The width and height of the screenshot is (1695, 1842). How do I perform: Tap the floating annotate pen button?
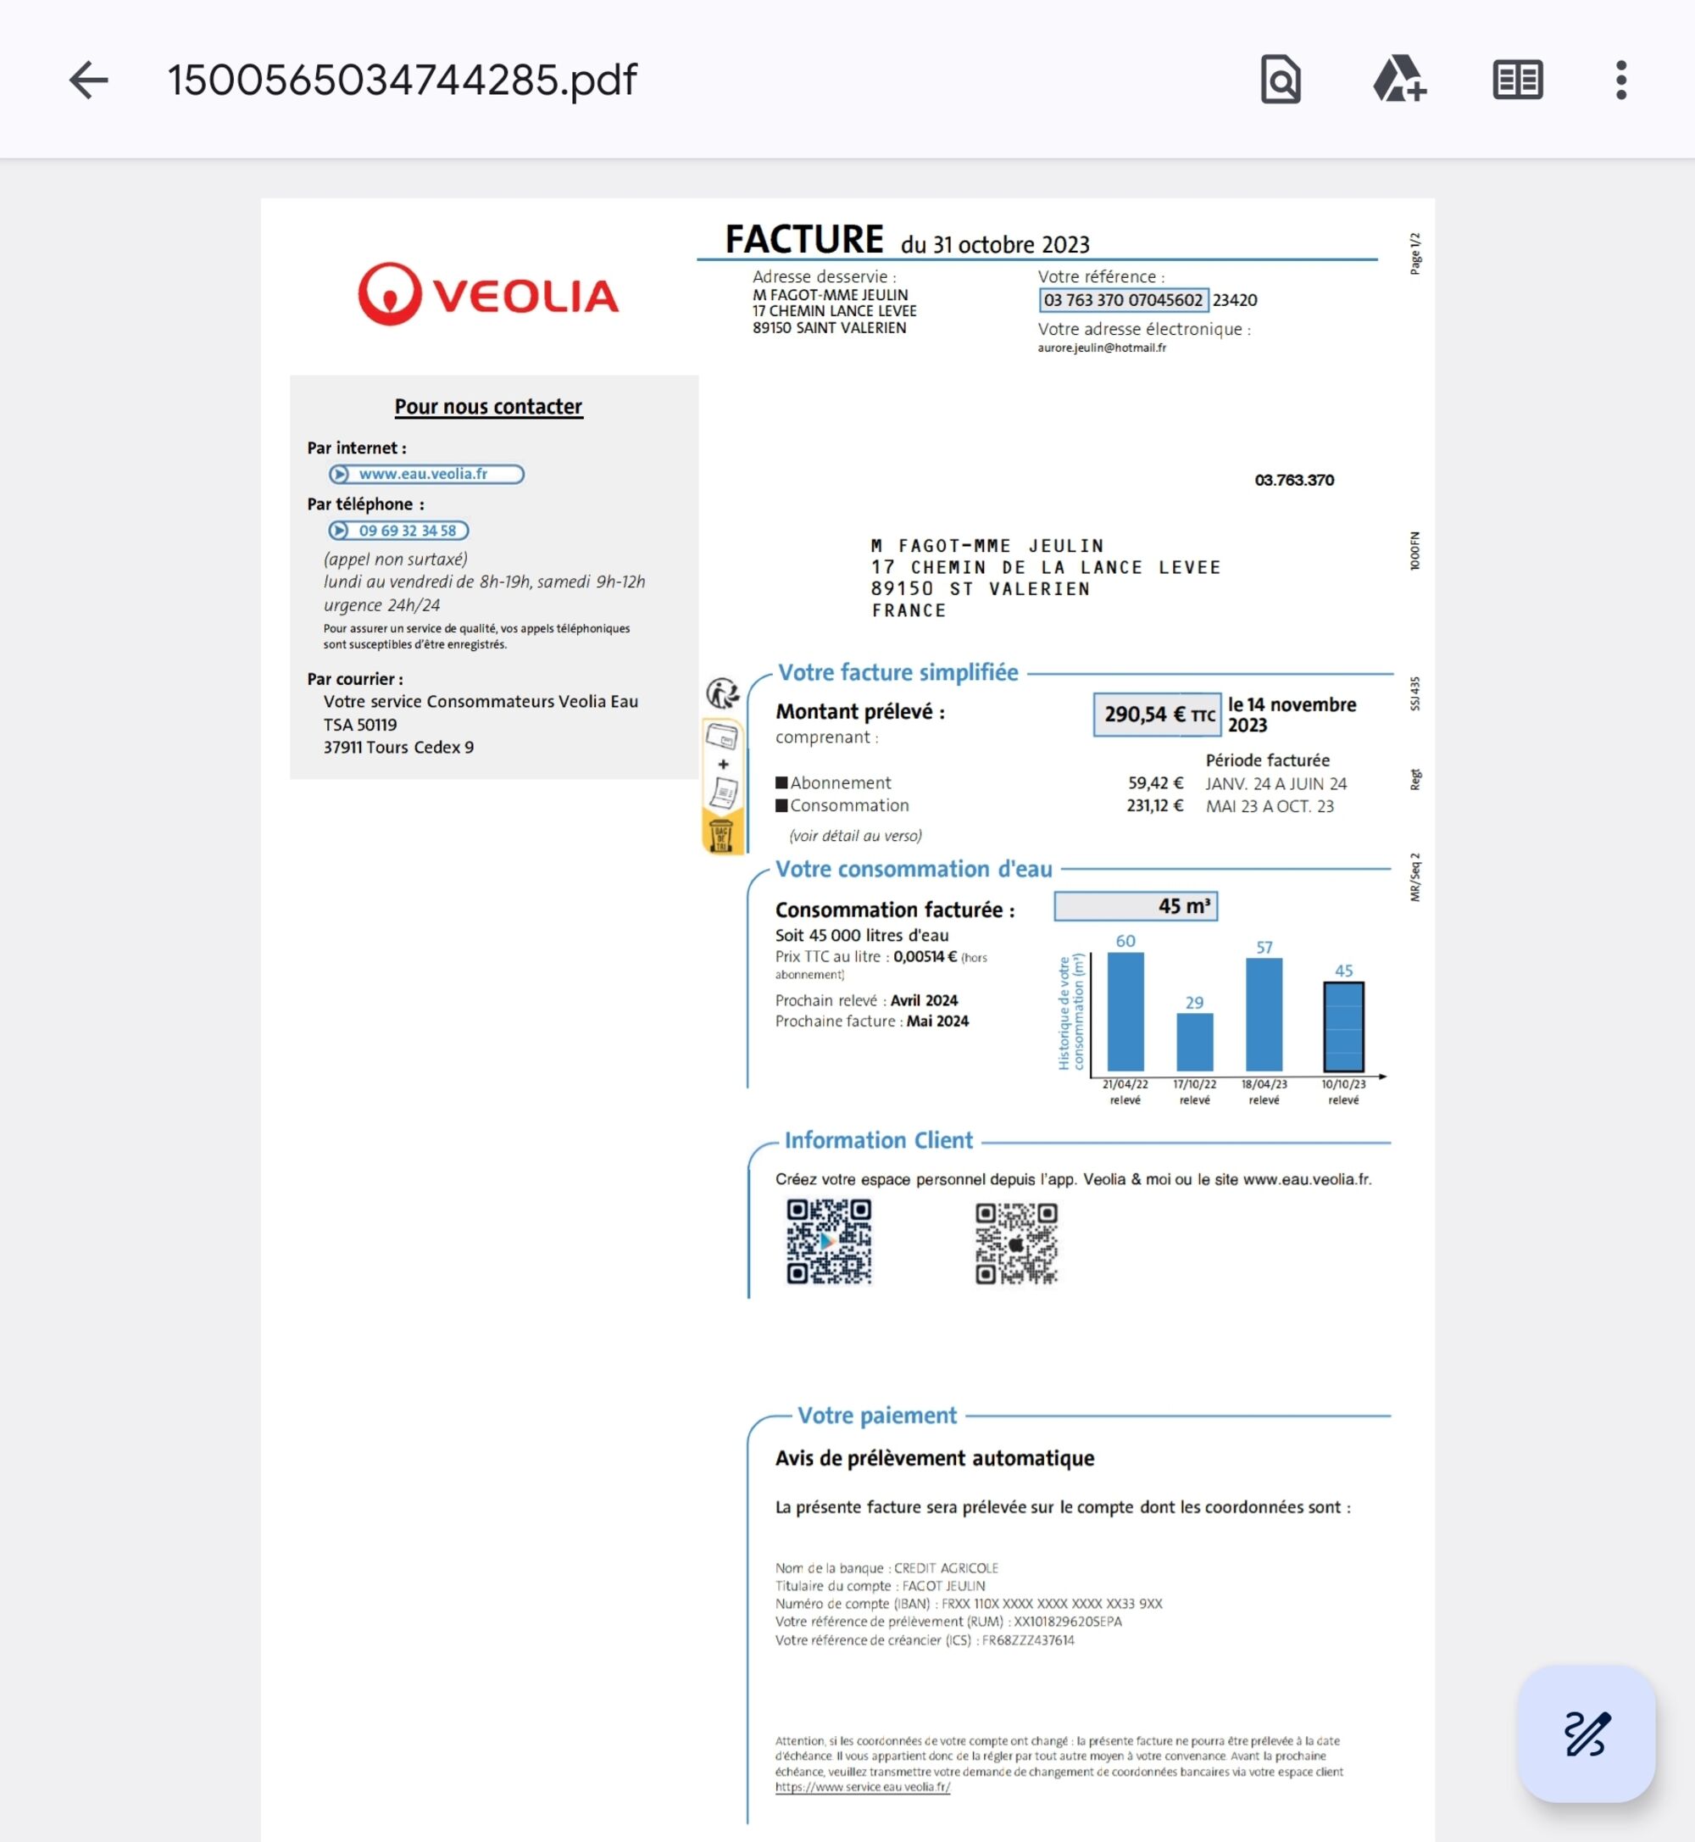pos(1586,1733)
